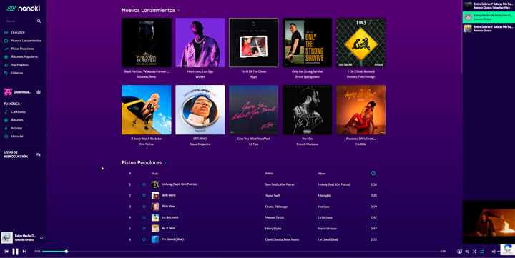Image resolution: width=515 pixels, height=258 pixels.
Task: Click the search magnifier icon
Action: point(39,21)
